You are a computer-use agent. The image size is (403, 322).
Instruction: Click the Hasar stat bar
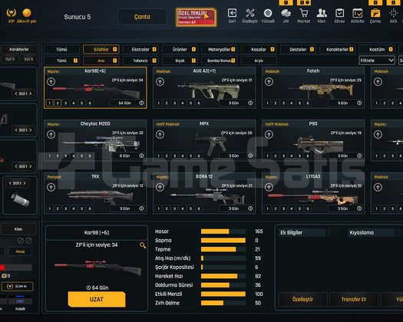tap(223, 232)
